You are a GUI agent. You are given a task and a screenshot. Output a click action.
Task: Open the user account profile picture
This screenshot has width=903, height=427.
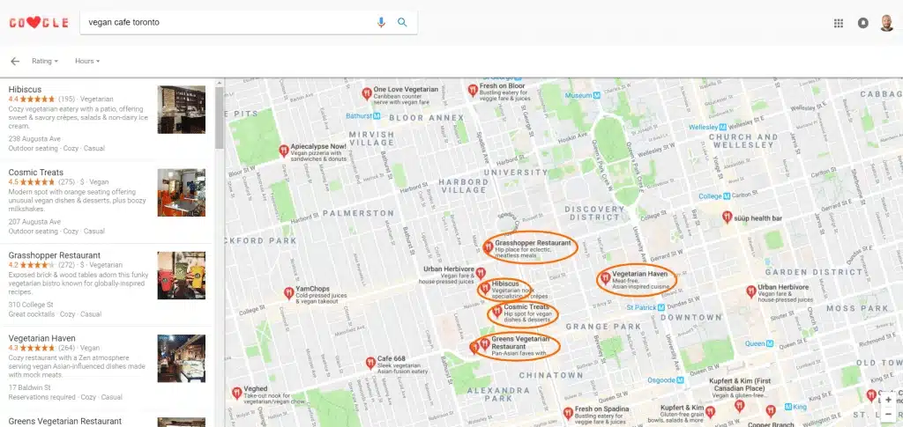(x=886, y=22)
